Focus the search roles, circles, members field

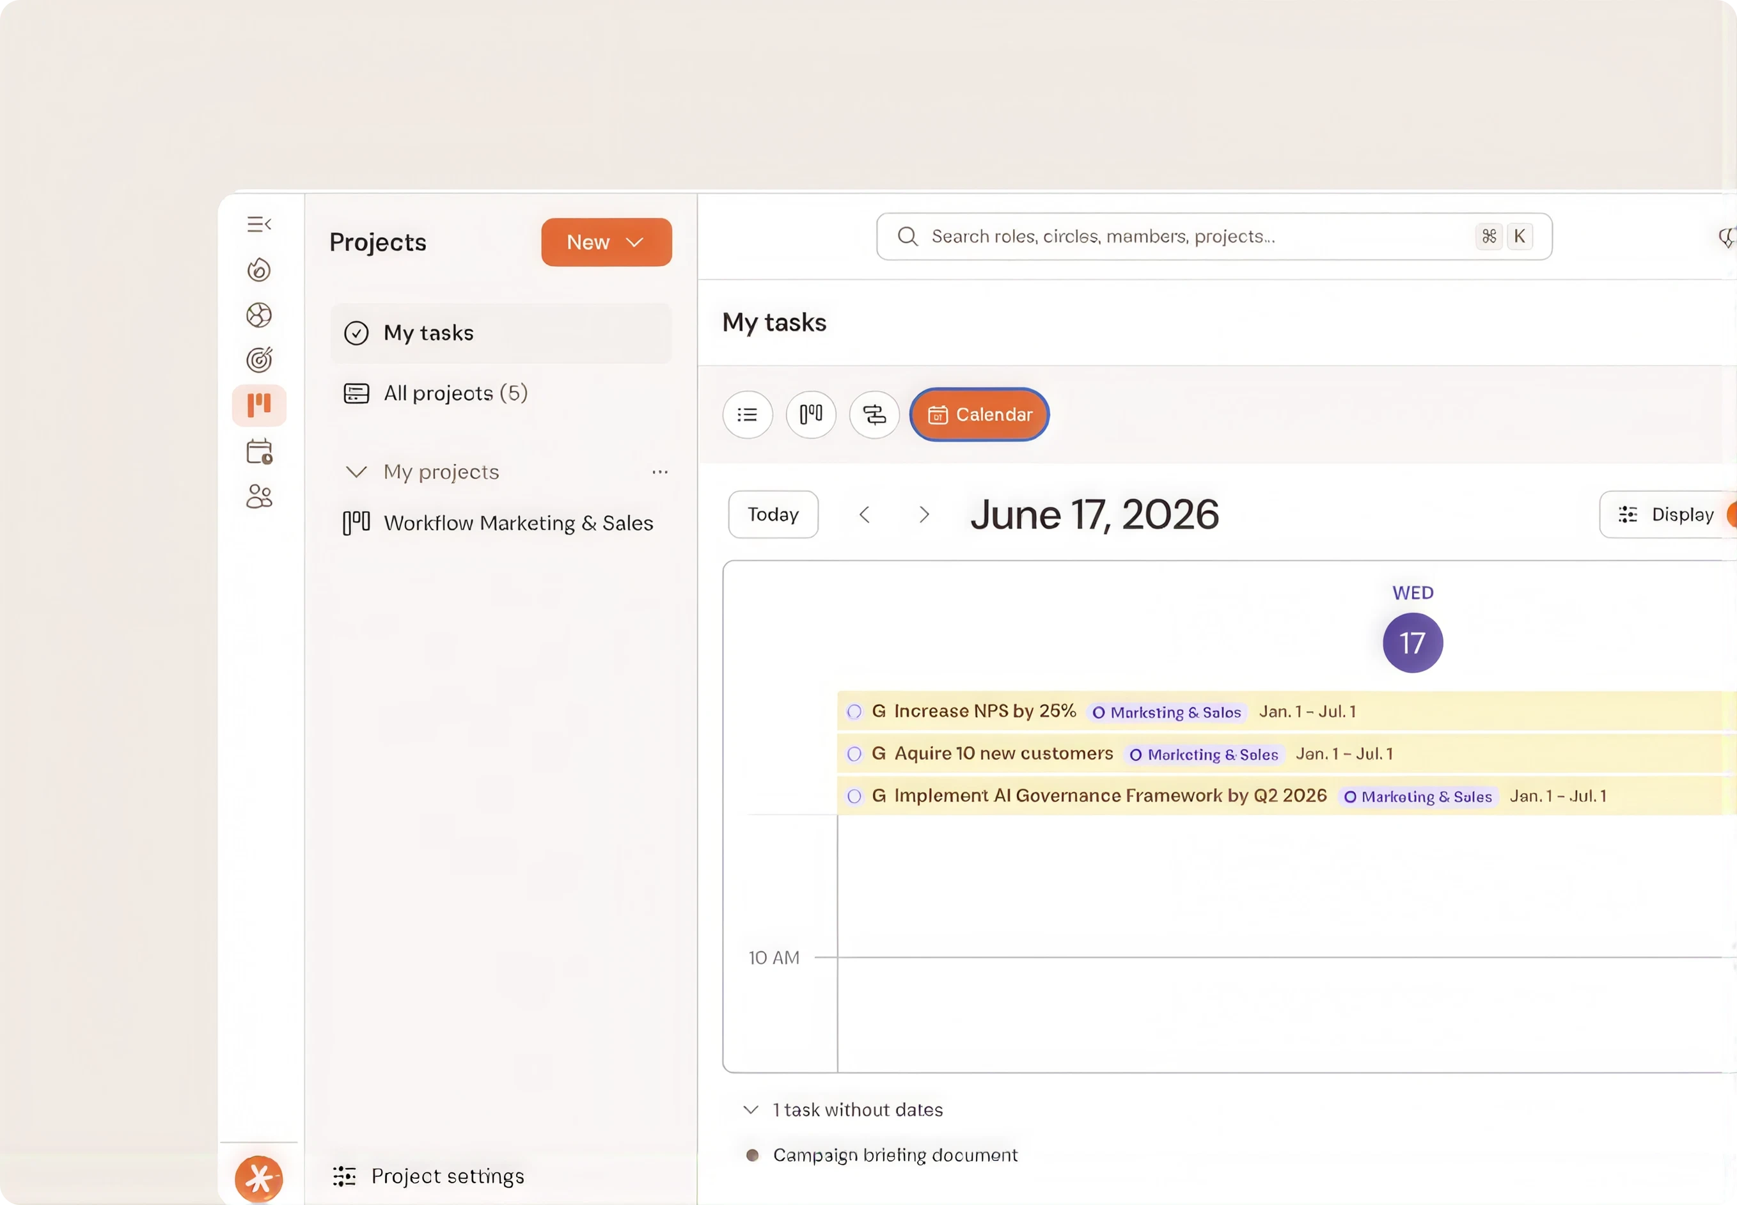pyautogui.click(x=1214, y=236)
